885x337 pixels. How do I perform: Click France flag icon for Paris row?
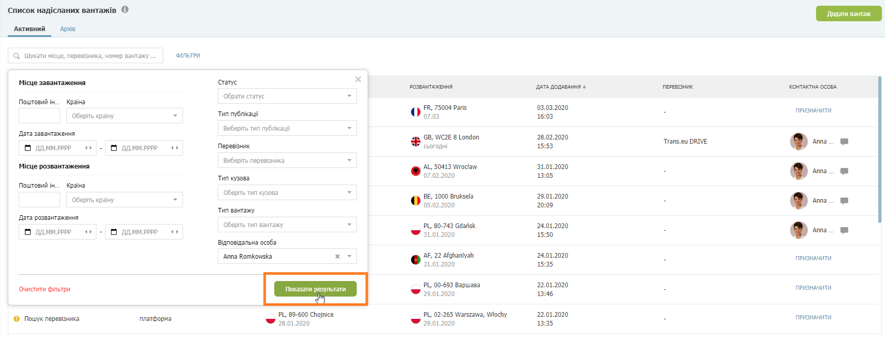[415, 112]
